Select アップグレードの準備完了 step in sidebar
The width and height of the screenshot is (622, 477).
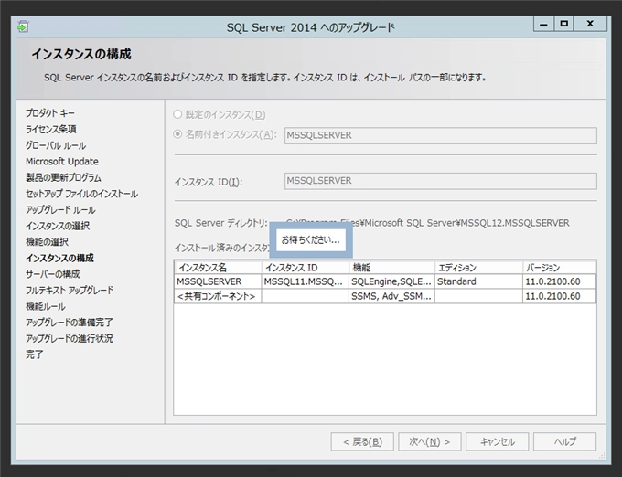tap(69, 323)
